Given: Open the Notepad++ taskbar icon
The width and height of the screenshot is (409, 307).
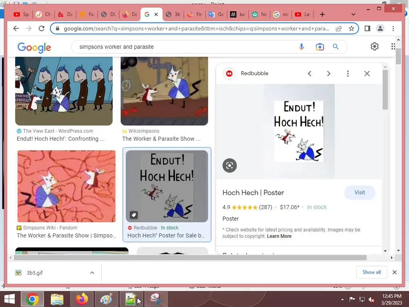Looking at the screenshot, I should point(131,299).
